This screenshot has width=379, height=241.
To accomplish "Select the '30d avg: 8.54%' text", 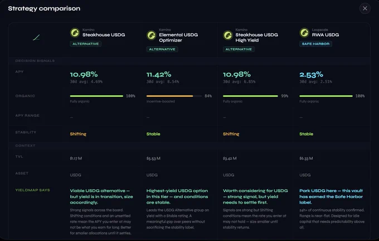I will (x=163, y=82).
